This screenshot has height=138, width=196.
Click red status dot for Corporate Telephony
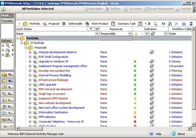point(135,122)
